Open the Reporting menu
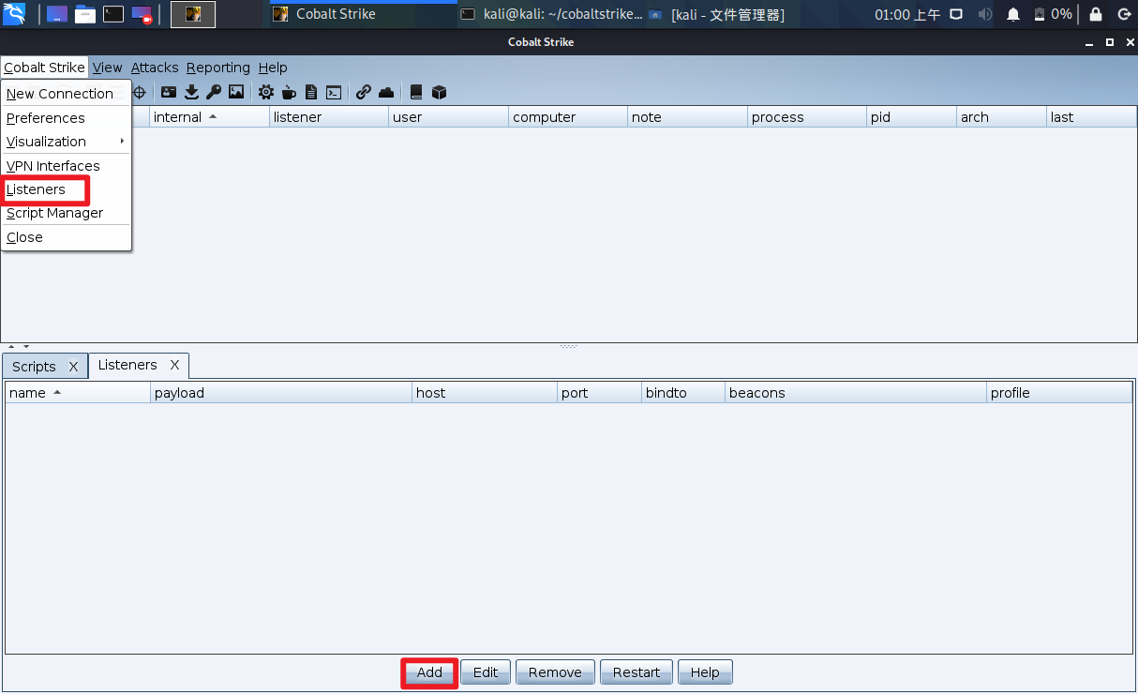The width and height of the screenshot is (1138, 694). click(x=218, y=68)
